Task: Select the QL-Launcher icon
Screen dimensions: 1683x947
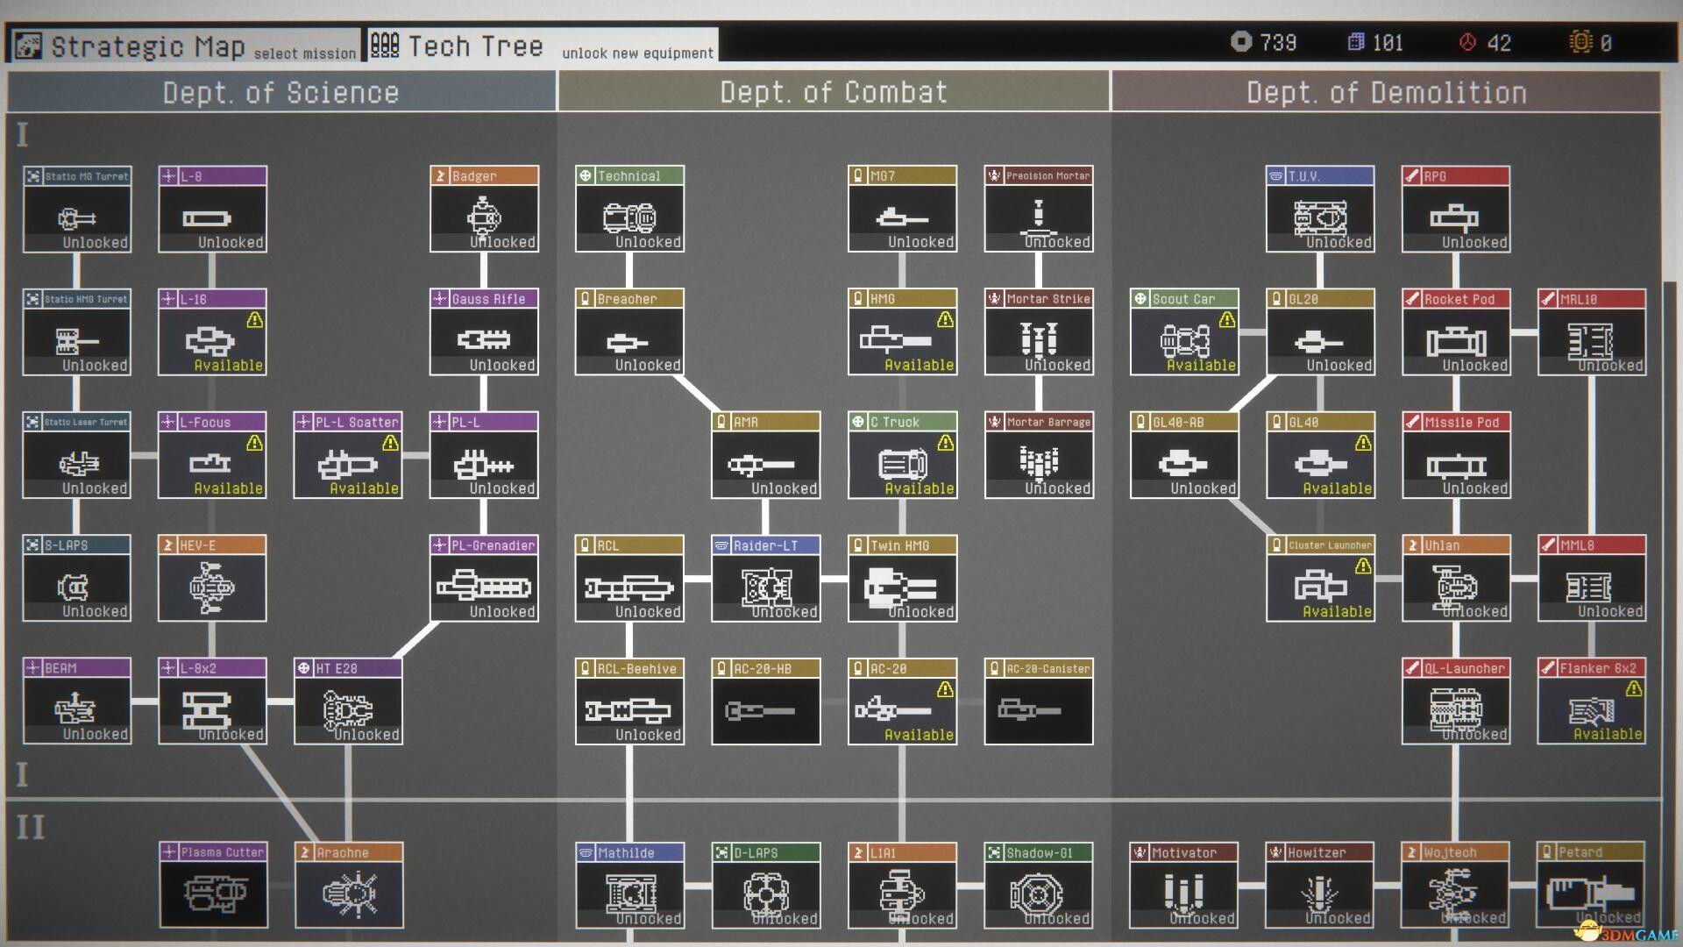Action: coord(1456,708)
